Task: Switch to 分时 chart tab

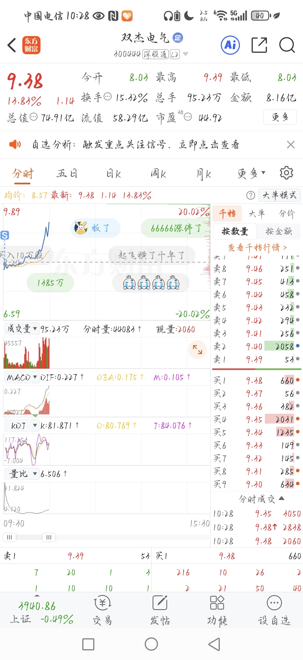Action: 22,173
